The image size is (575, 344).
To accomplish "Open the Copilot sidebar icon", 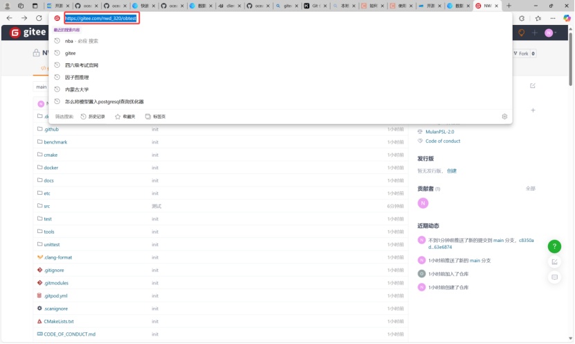I will (x=567, y=18).
